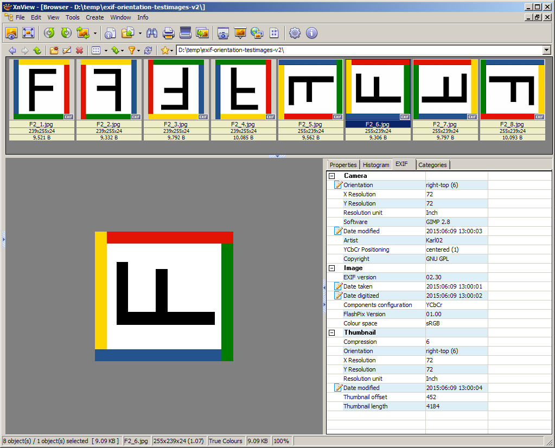The image size is (555, 448).
Task: Collapse the Camera section in EXIF
Action: (332, 176)
